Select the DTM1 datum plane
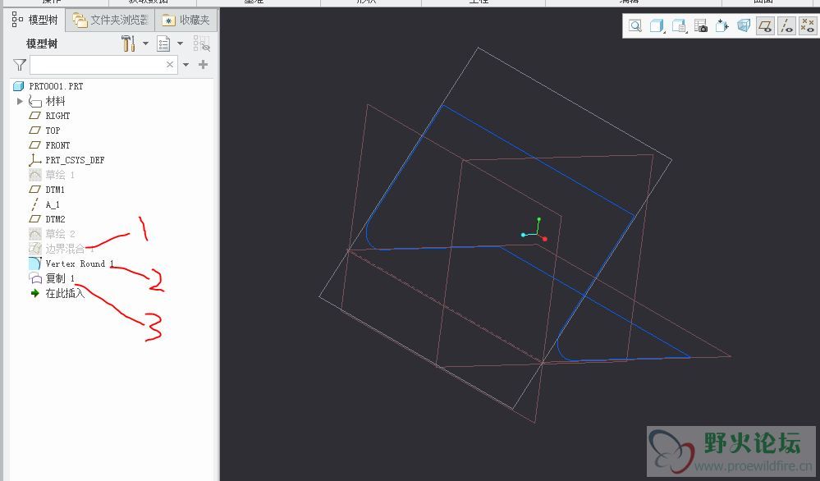 pyautogui.click(x=55, y=190)
